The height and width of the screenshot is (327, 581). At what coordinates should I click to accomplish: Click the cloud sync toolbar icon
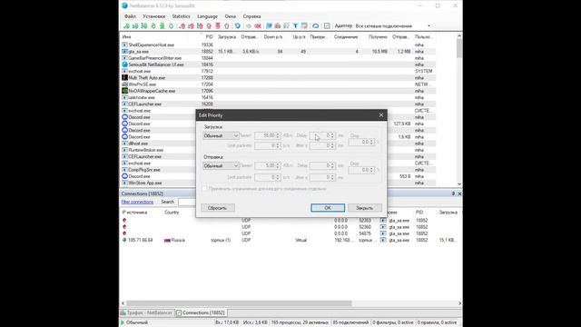click(315, 26)
